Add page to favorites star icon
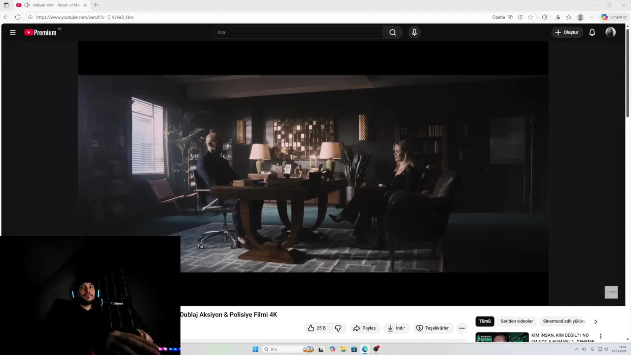This screenshot has height=355, width=631. click(x=530, y=17)
